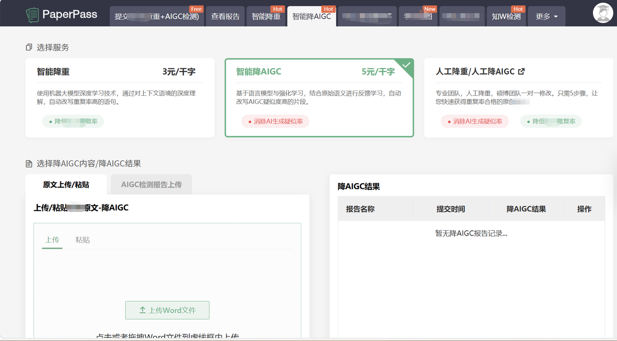Click the 消除AI生成疑似率 tag in 人工降重 card

475,121
